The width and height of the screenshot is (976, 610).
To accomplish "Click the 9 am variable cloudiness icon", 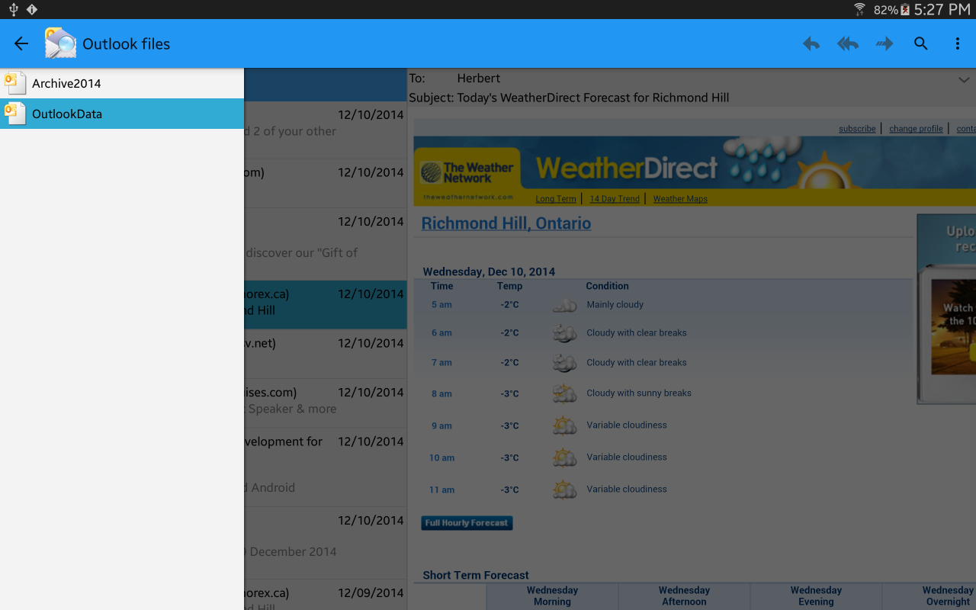I will click(x=564, y=425).
